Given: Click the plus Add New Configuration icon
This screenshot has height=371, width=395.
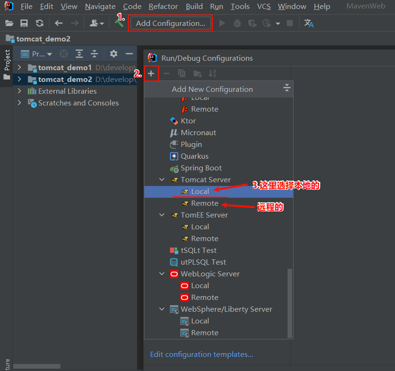Looking at the screenshot, I should [151, 73].
